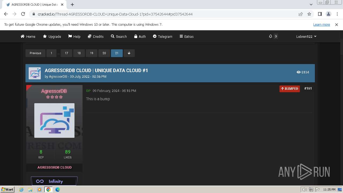Expand Lebron122 user dropdown
Image resolution: width=343 pixels, height=193 pixels.
coord(306,36)
